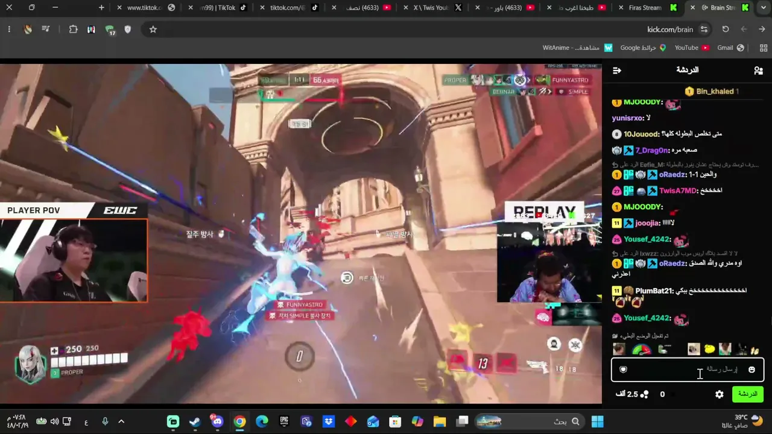This screenshot has width=772, height=434.
Task: Open the taskbar clock and date
Action: click(x=17, y=421)
